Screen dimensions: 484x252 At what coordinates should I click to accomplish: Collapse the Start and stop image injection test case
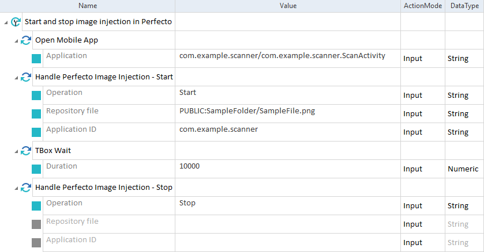coord(6,23)
